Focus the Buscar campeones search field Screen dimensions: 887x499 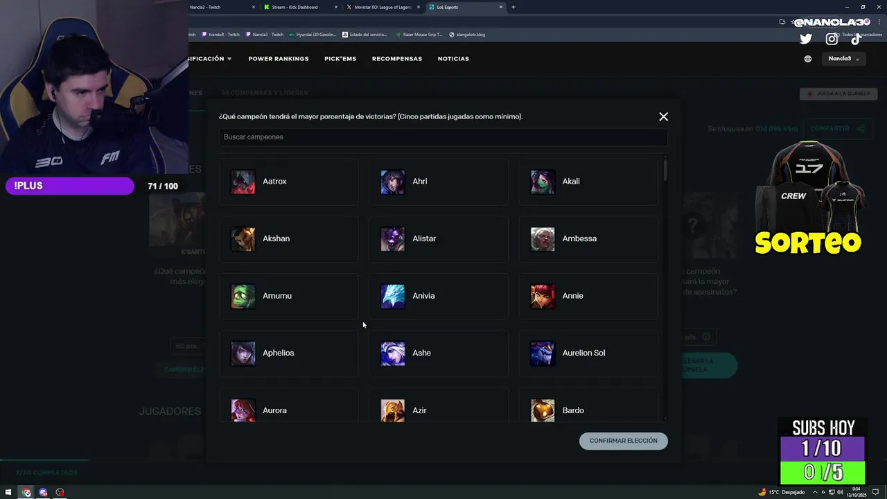click(x=443, y=137)
